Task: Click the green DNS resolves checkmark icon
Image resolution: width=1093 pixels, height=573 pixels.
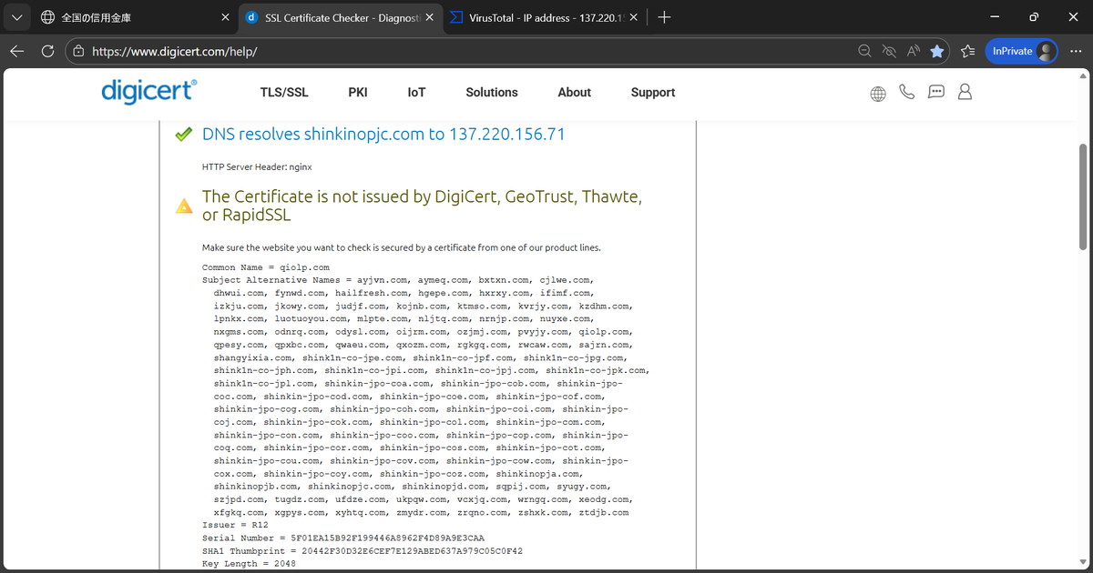Action: (x=184, y=135)
